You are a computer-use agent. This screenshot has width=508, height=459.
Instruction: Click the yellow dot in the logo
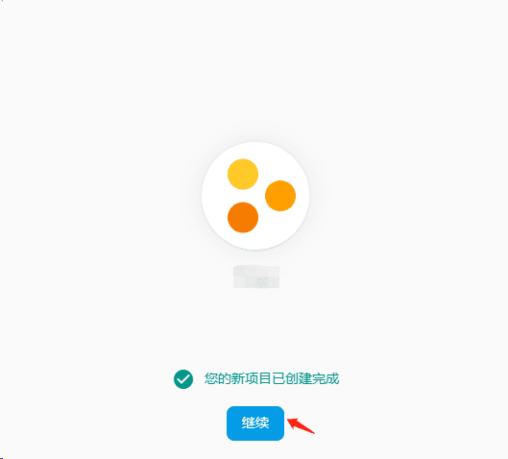(243, 174)
